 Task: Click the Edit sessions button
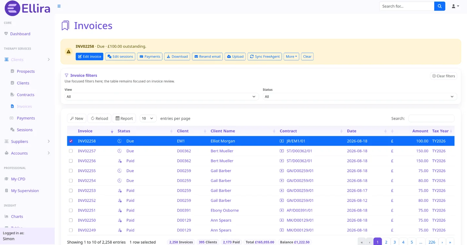click(120, 56)
